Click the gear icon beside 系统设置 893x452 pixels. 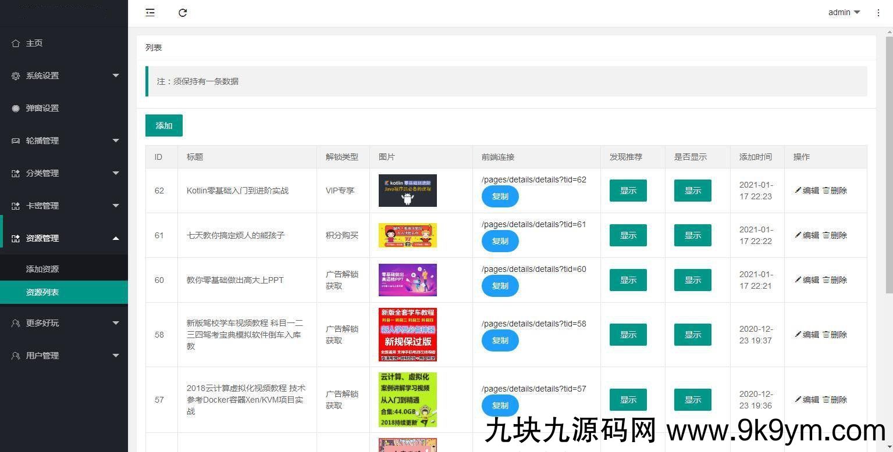(16, 76)
